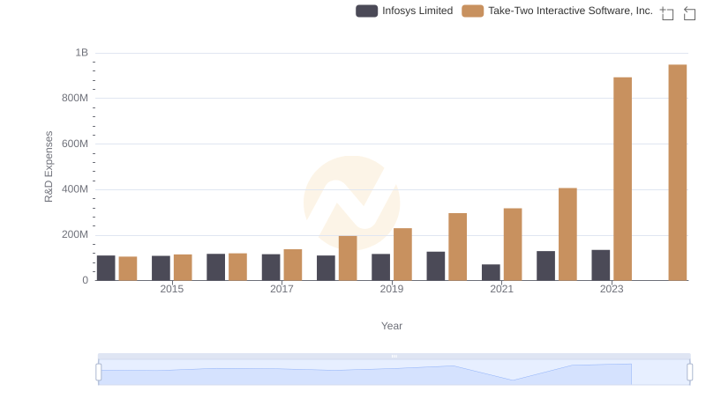Click Take-Two bar for 2023
The height and width of the screenshot is (406, 706).
(x=623, y=179)
